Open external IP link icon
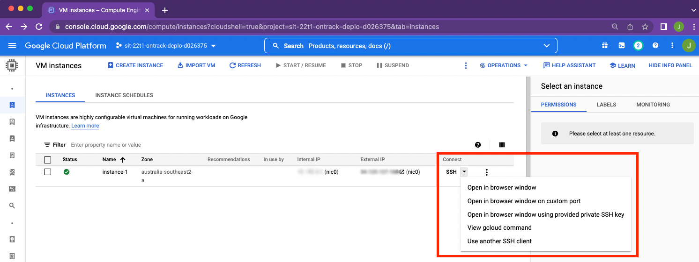Viewport: 699px width, 262px height. tap(402, 172)
